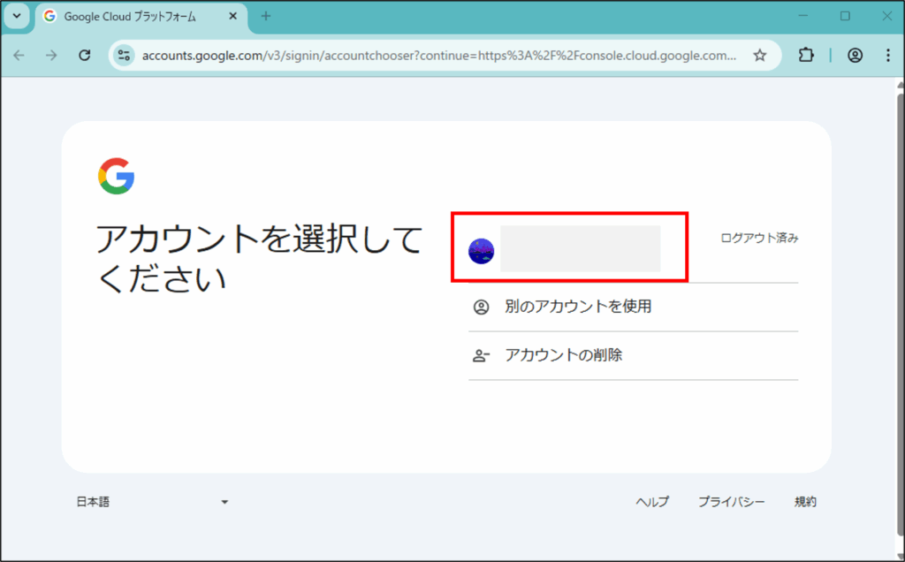Open the Chrome three-dot menu
The width and height of the screenshot is (905, 562).
click(x=887, y=56)
